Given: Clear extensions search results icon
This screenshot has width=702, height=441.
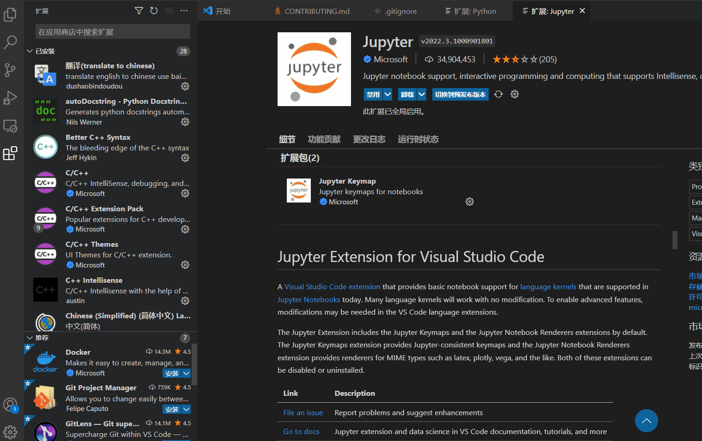Looking at the screenshot, I should point(169,11).
